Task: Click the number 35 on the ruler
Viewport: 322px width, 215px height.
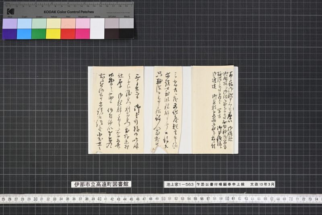Action: click(x=67, y=199)
